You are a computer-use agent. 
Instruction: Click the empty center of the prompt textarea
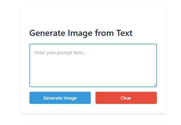tap(93, 67)
